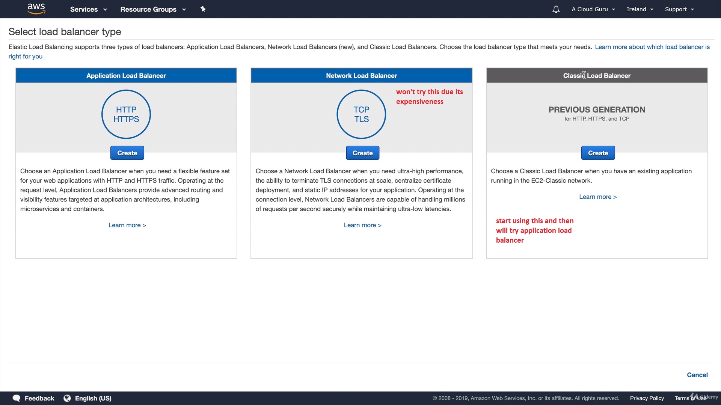Open the Privacy Policy footer link
Viewport: 721px width, 405px height.
[647, 398]
